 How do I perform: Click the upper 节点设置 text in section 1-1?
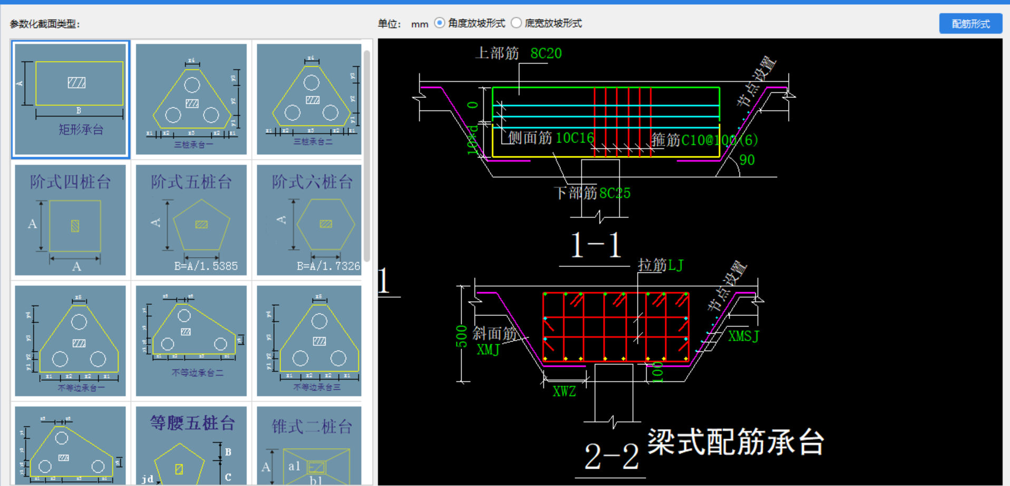[756, 81]
